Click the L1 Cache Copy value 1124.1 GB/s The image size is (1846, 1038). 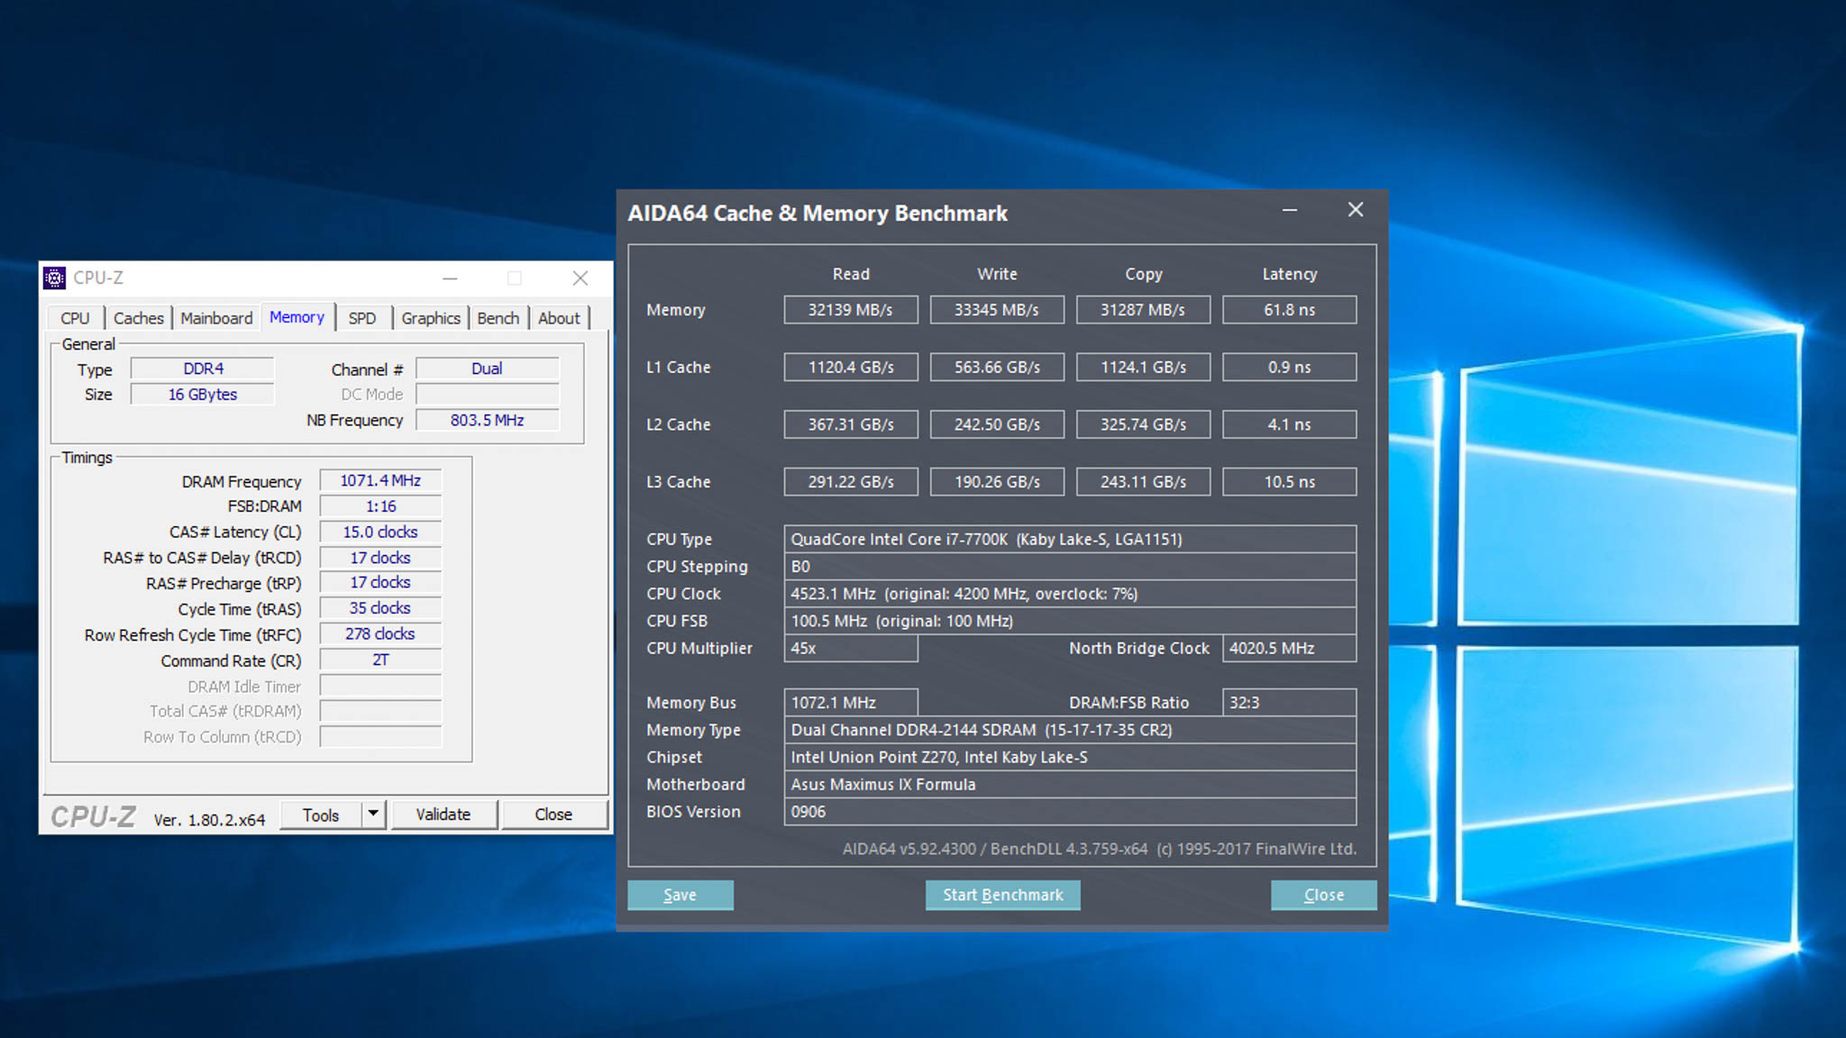(1143, 368)
